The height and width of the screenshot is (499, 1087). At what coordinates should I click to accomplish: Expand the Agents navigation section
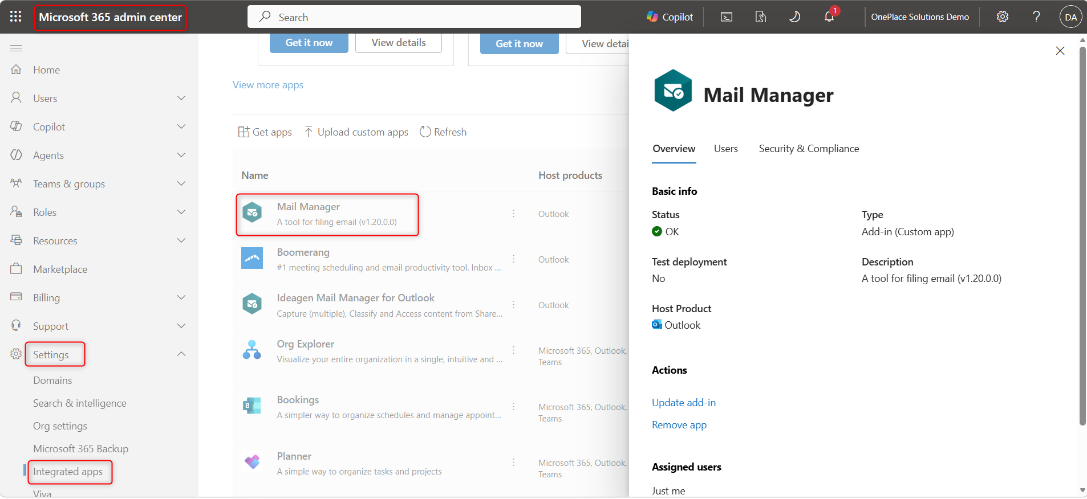click(x=181, y=155)
